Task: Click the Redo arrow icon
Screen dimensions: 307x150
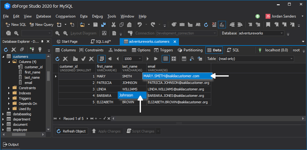Action: point(153,25)
